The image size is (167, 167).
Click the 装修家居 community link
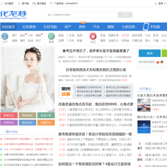(137, 35)
